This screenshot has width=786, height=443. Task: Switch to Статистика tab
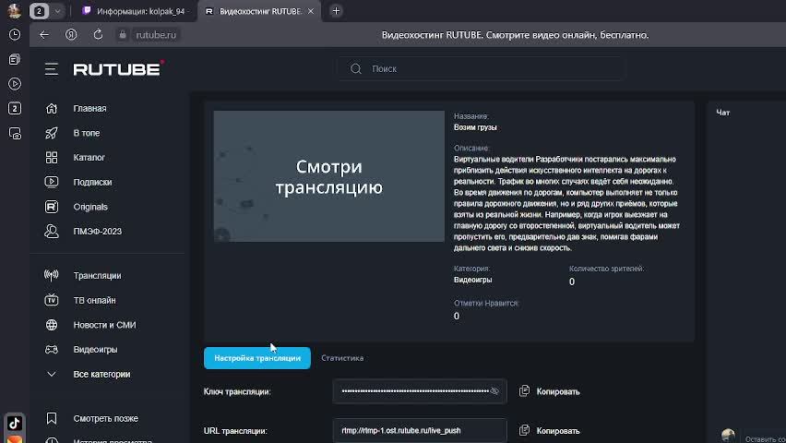click(342, 358)
